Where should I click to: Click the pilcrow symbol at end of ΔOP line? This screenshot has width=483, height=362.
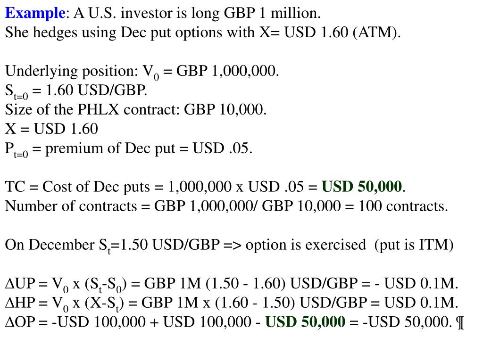(460, 322)
